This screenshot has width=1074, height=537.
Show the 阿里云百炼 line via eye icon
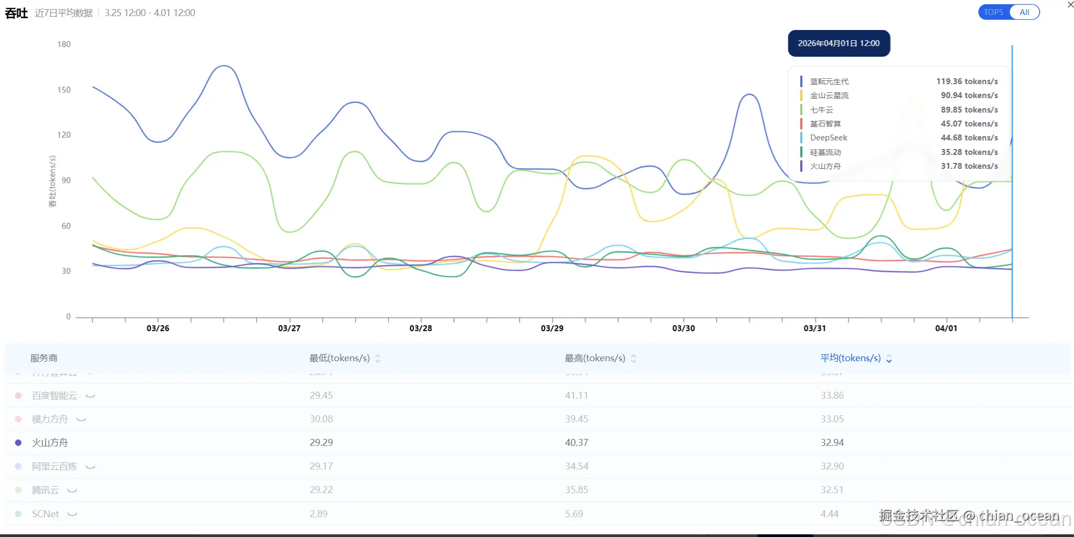(90, 467)
